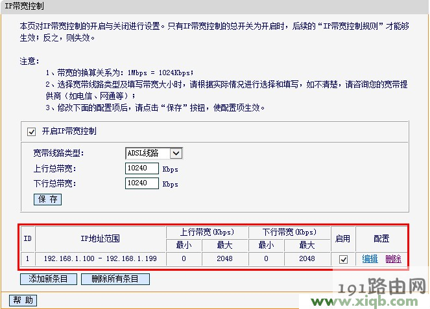The width and height of the screenshot is (430, 309).
Task: Select the ADSL线路 combo box
Action: [x=154, y=153]
